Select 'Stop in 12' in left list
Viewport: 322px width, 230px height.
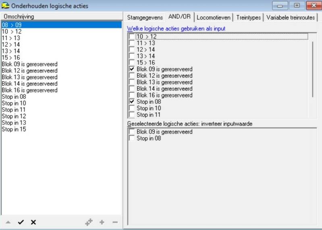point(61,116)
